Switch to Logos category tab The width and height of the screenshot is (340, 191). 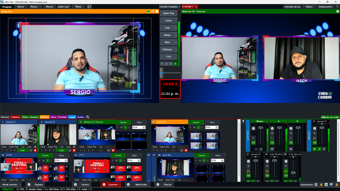72,117
